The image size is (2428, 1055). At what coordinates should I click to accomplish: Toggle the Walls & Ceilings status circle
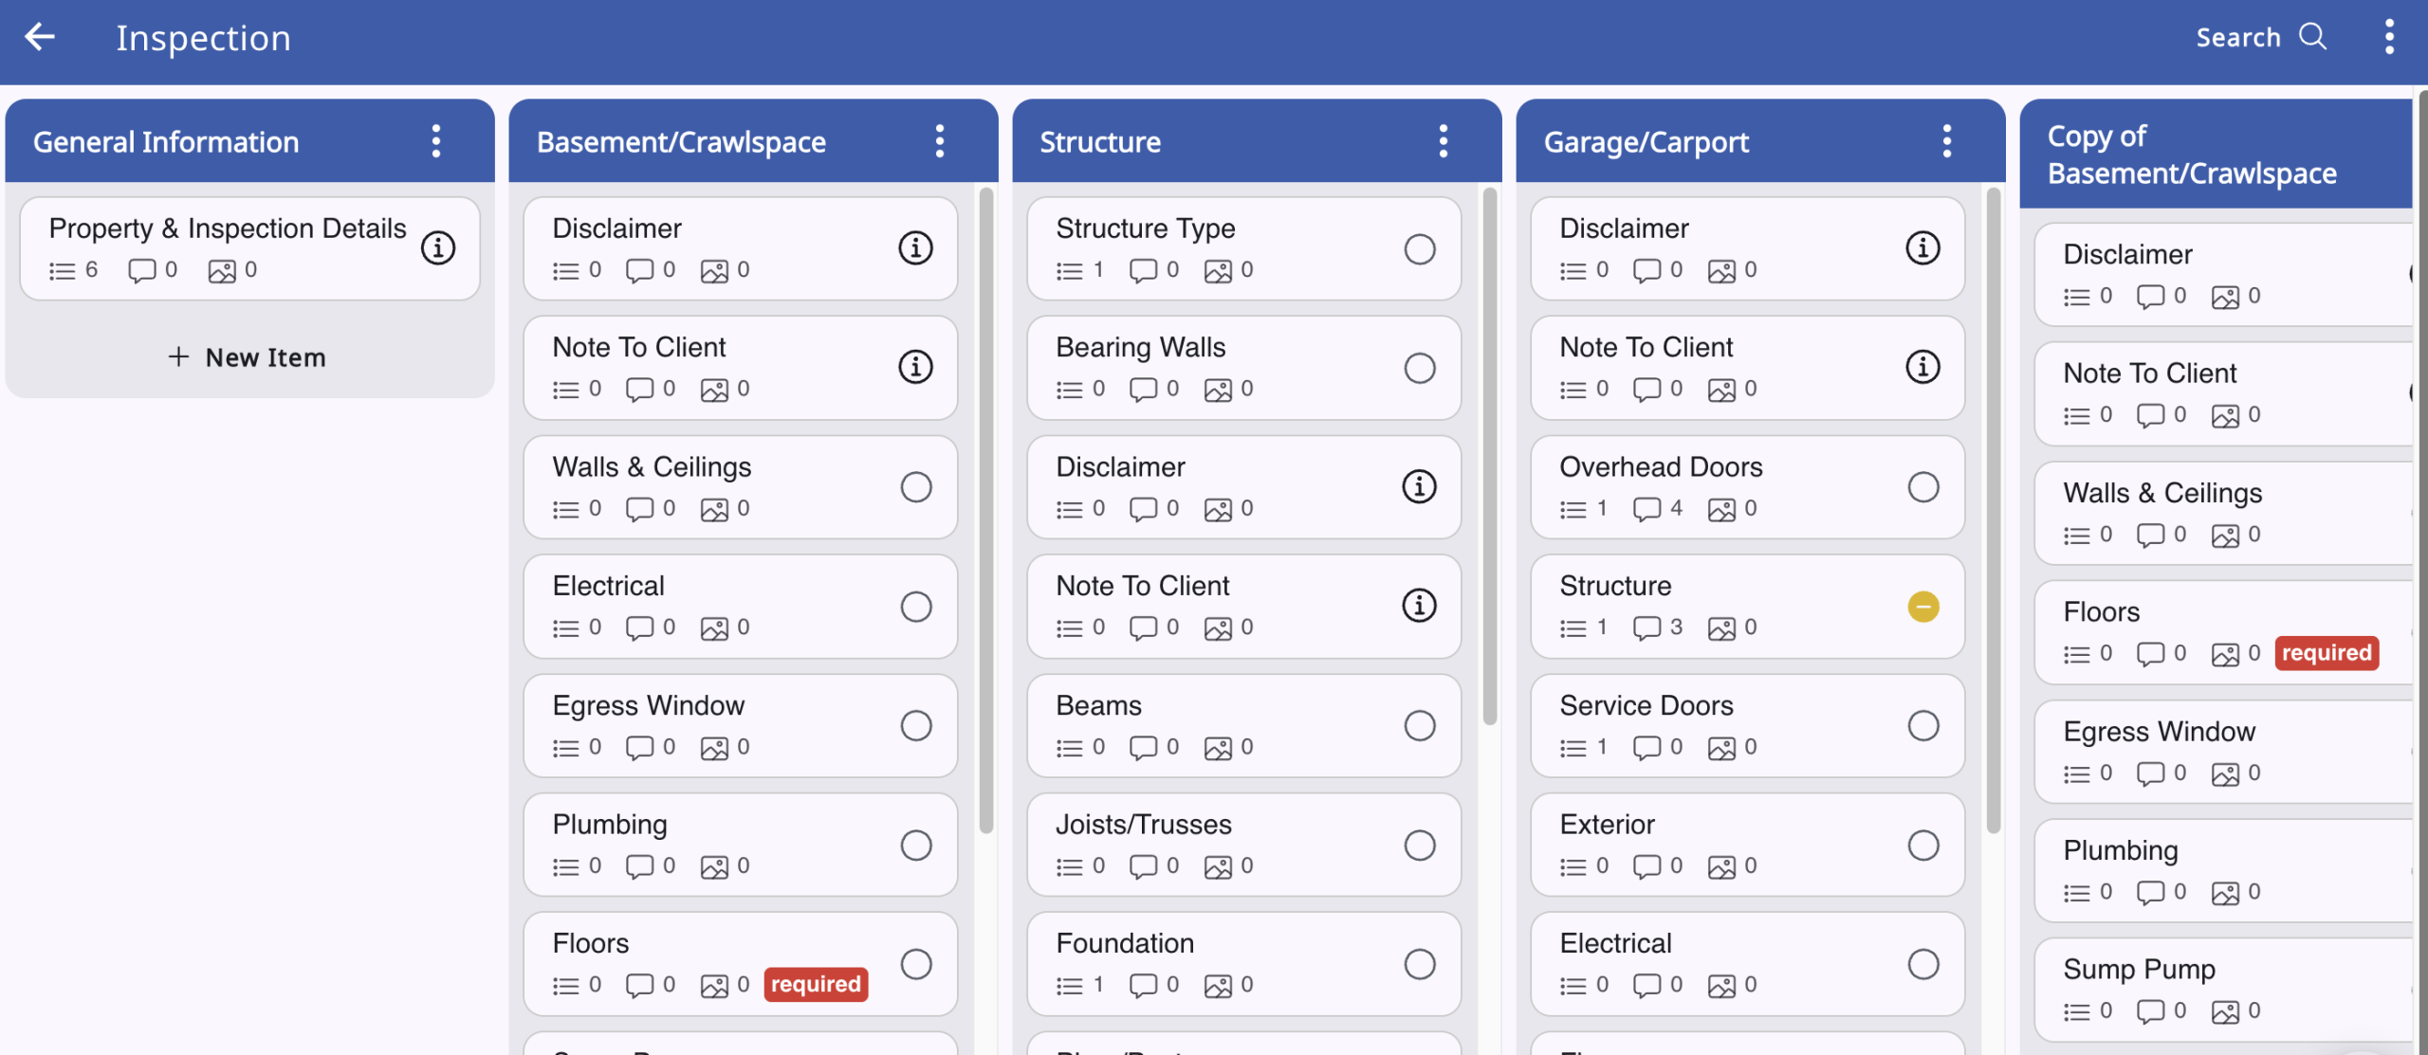915,487
